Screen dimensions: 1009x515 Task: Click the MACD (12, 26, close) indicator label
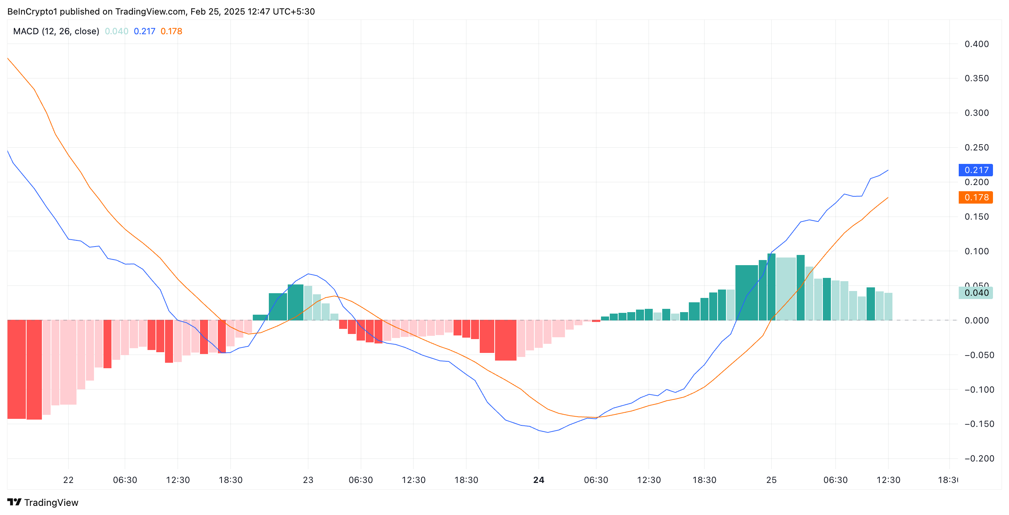tap(56, 31)
